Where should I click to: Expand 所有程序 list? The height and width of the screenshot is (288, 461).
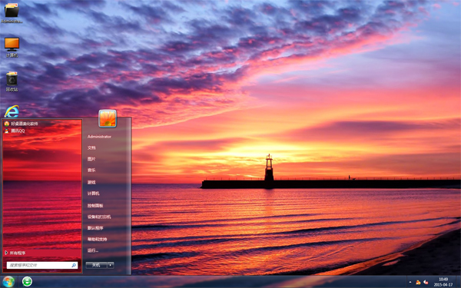42,253
